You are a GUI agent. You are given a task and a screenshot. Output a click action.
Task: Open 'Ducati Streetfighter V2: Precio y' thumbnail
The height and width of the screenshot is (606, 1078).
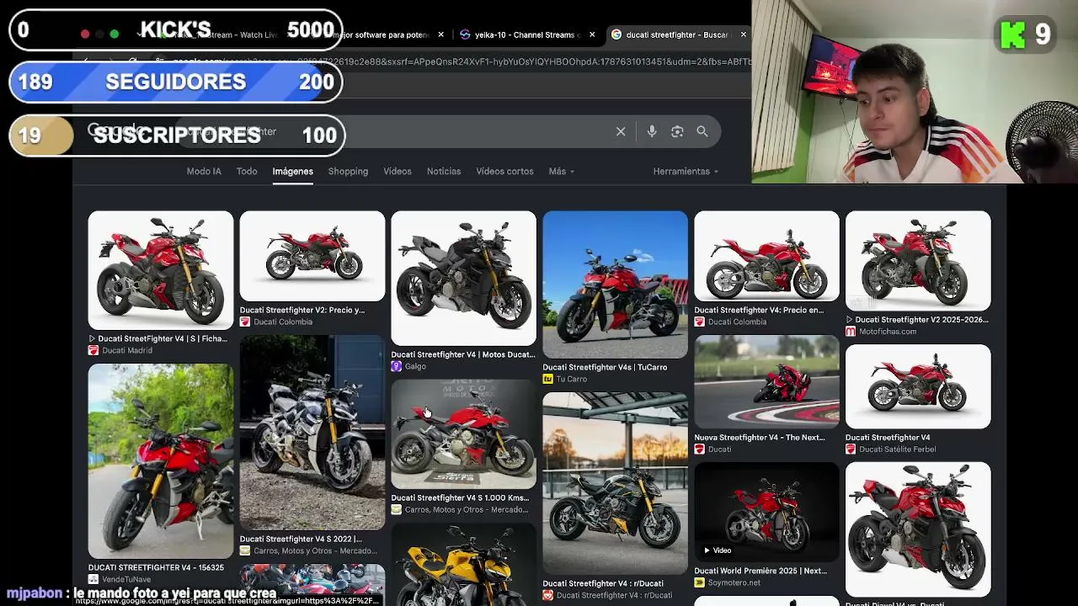312,256
